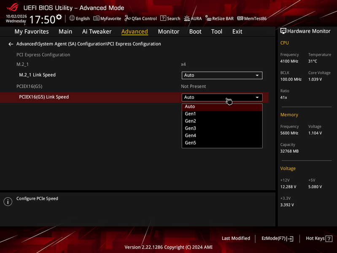Image resolution: width=337 pixels, height=253 pixels.
Task: Click the 10/02/2026 date text
Action: tap(16, 16)
